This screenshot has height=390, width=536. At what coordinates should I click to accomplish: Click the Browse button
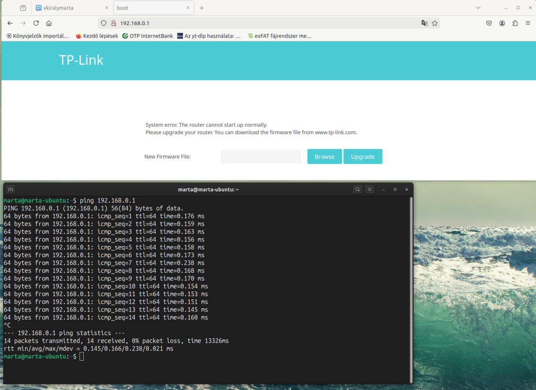point(325,157)
